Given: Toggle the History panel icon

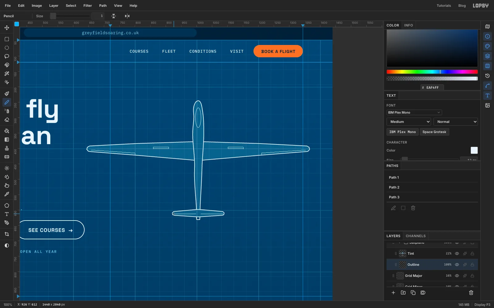Looking at the screenshot, I should click(488, 76).
